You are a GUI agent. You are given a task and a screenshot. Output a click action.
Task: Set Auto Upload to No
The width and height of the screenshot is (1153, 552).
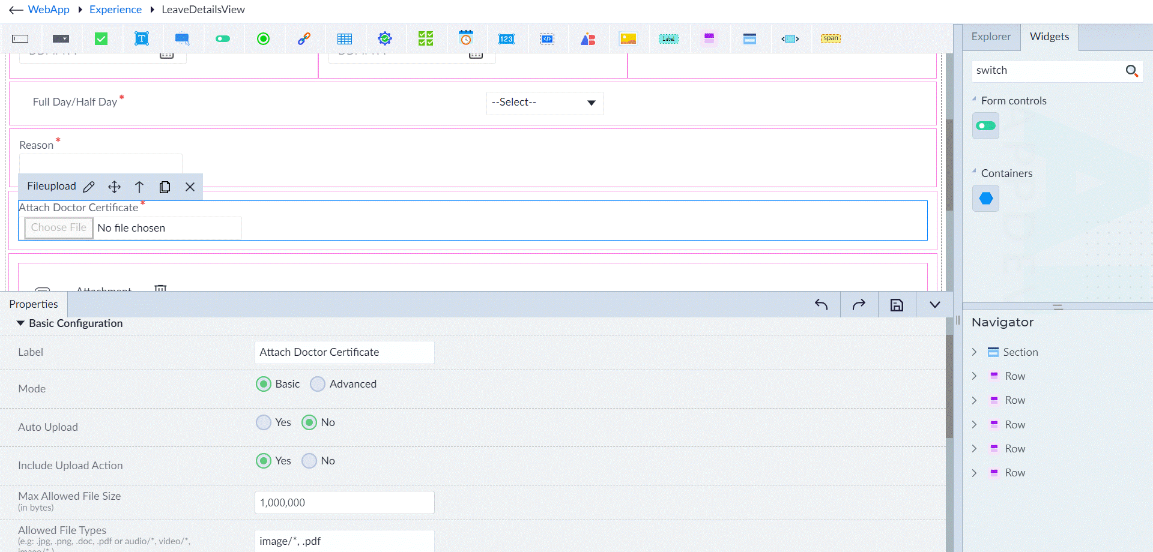pyautogui.click(x=309, y=422)
